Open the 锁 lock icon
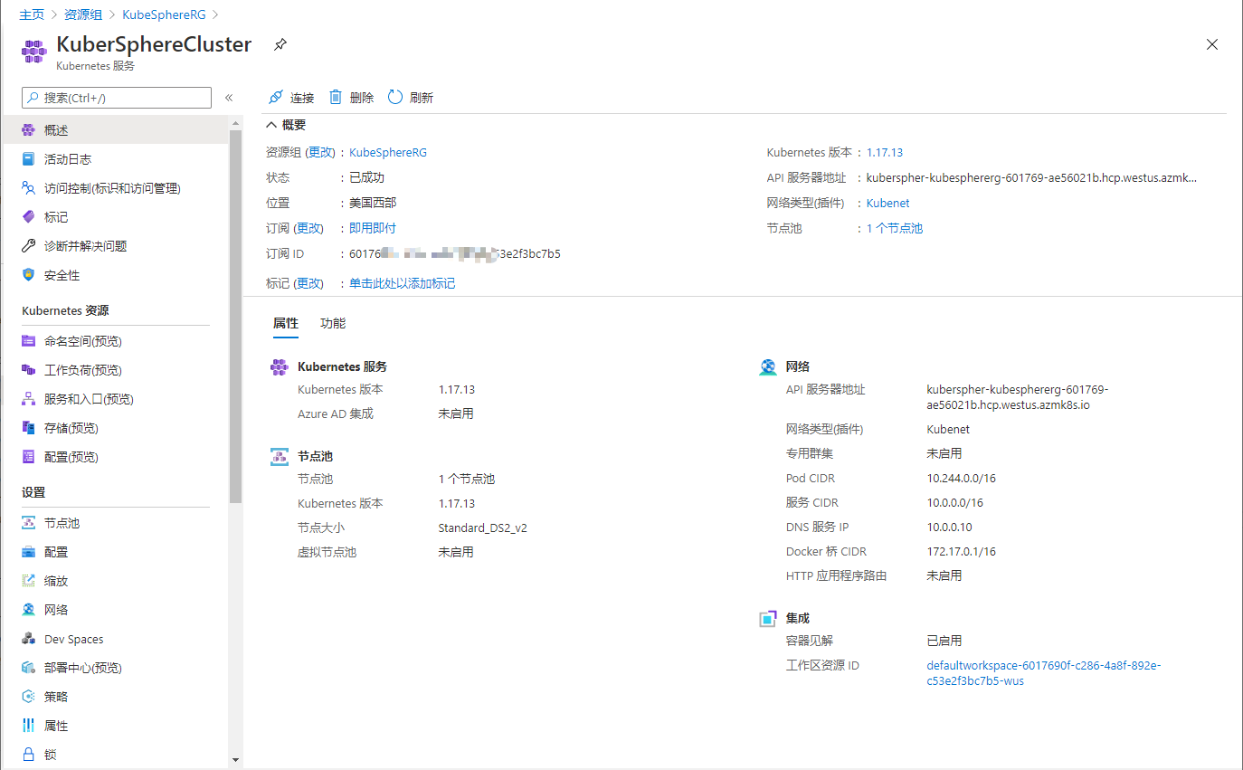The image size is (1243, 770). click(29, 755)
